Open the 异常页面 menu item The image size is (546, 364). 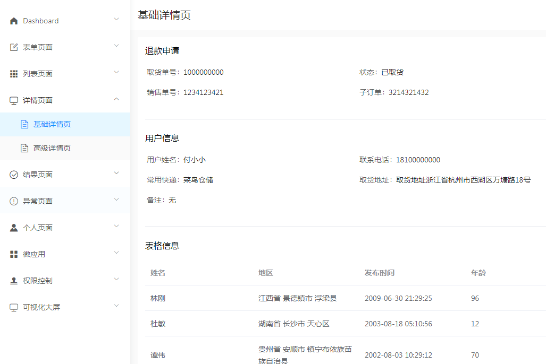tap(65, 201)
